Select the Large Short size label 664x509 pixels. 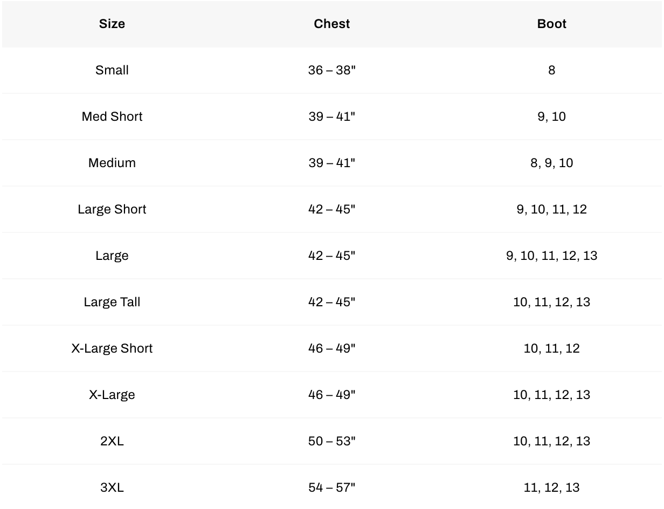pos(112,209)
